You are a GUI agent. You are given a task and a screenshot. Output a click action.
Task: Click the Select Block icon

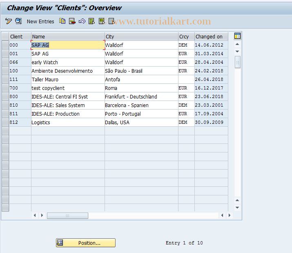point(102,21)
